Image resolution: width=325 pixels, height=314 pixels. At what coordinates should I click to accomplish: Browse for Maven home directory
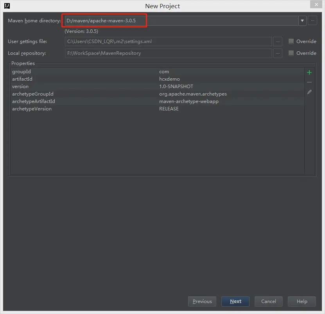[312, 20]
